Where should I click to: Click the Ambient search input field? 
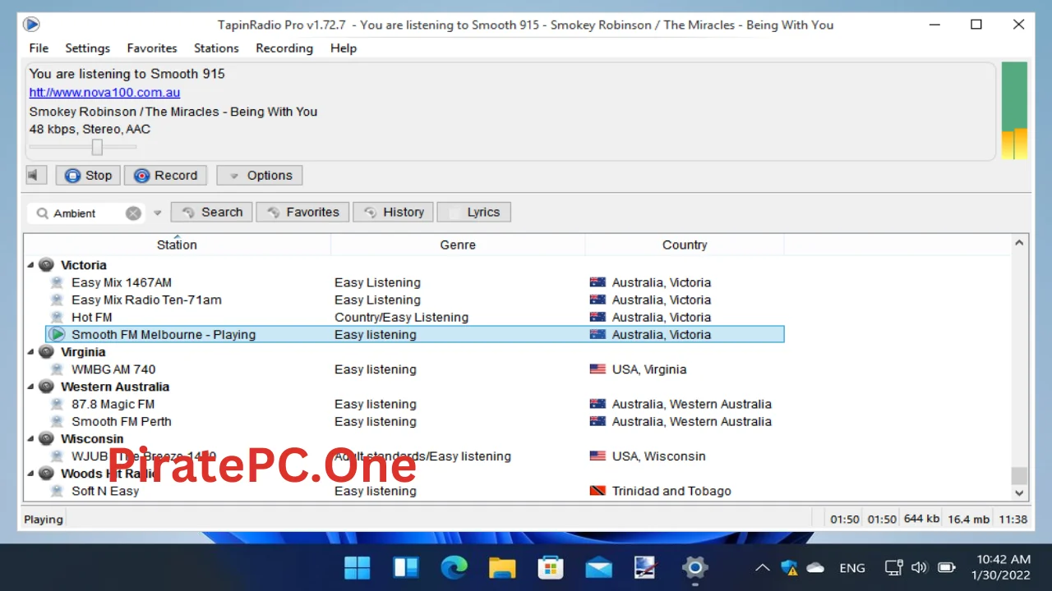[87, 213]
